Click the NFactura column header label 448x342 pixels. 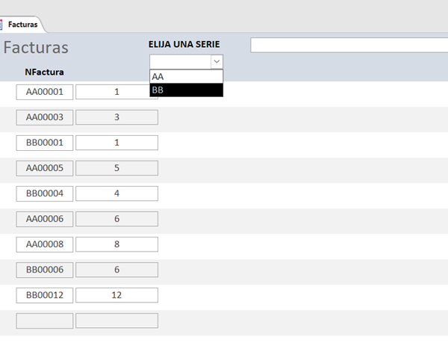coord(44,72)
